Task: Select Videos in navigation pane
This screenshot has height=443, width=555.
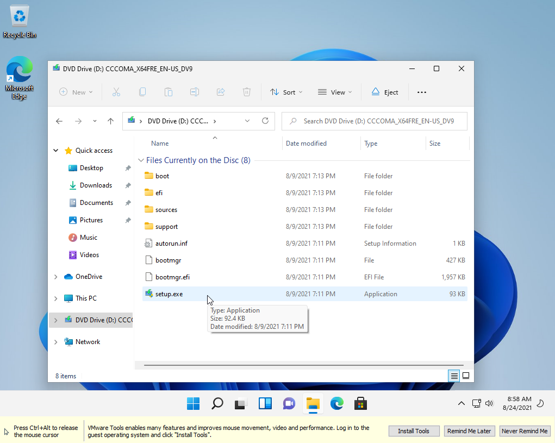Action: tap(89, 254)
